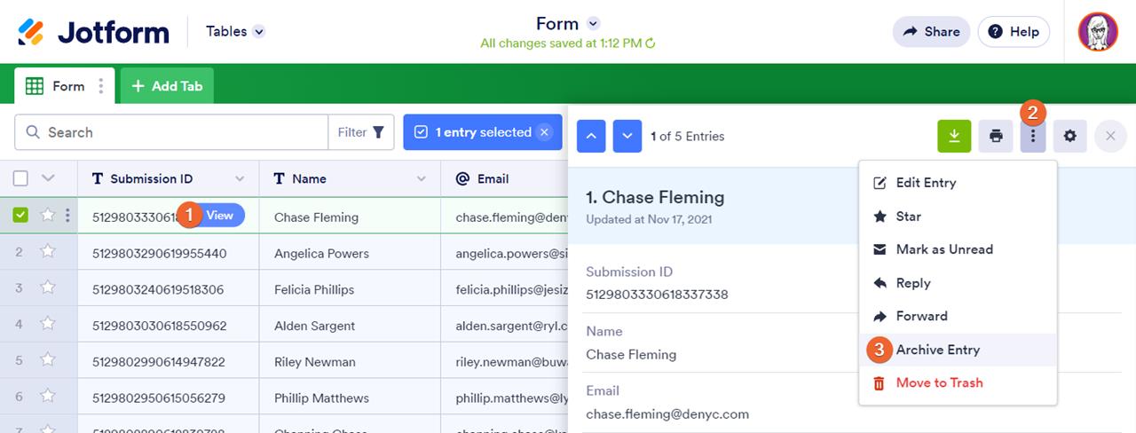Open the user avatar profile menu
Viewport: 1136px width, 433px height.
click(1097, 32)
